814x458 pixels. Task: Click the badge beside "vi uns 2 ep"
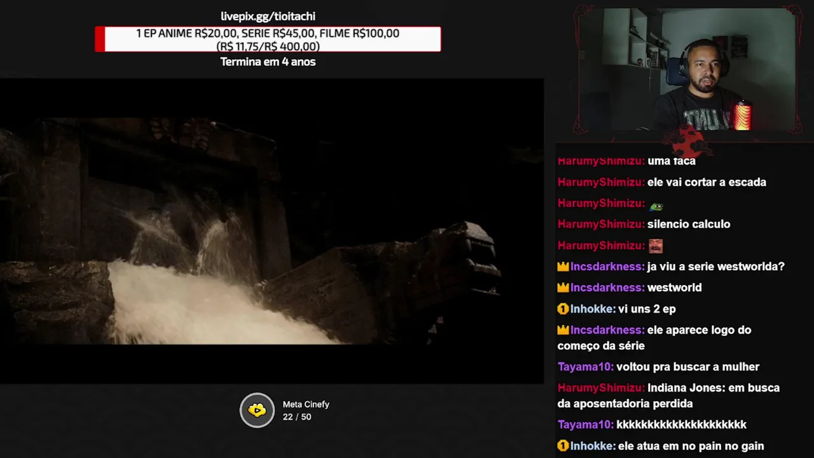click(x=563, y=309)
